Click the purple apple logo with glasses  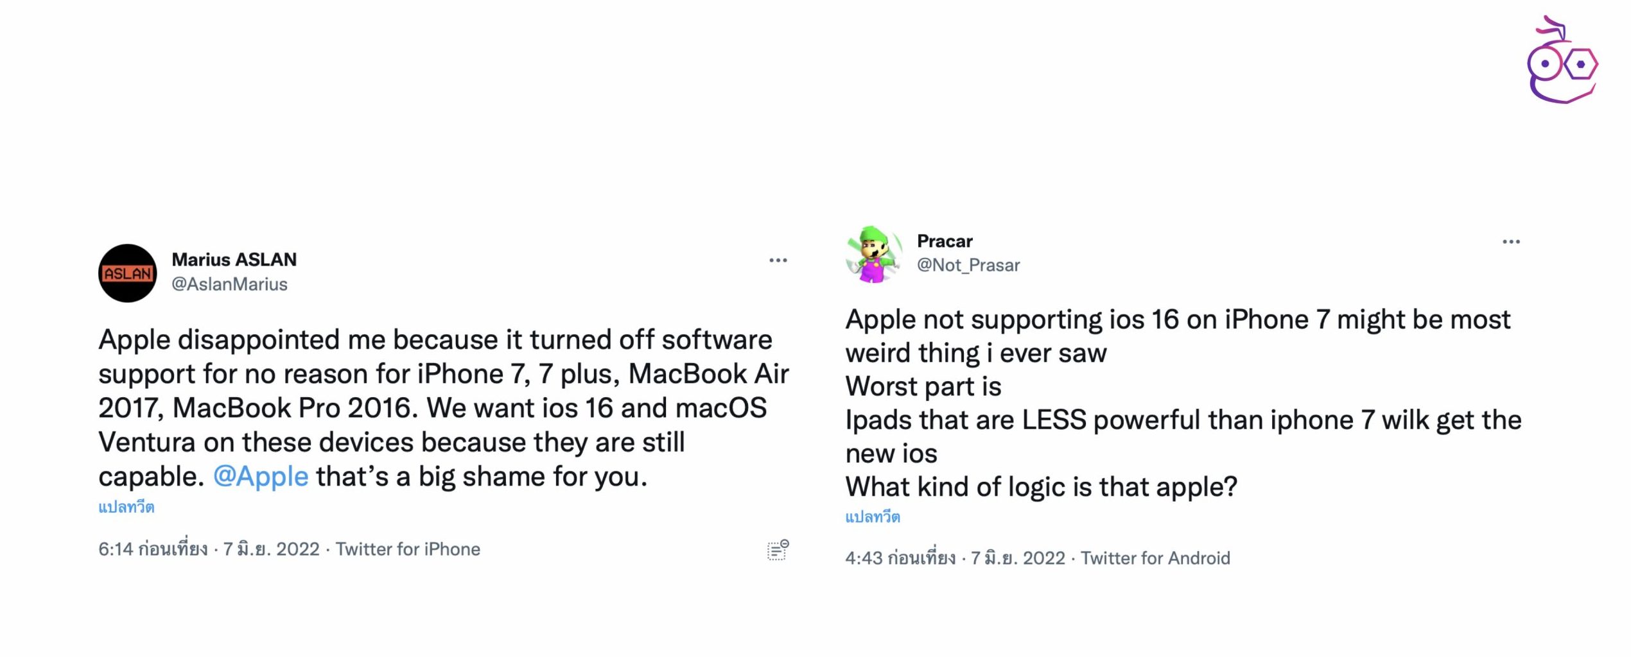(x=1560, y=62)
